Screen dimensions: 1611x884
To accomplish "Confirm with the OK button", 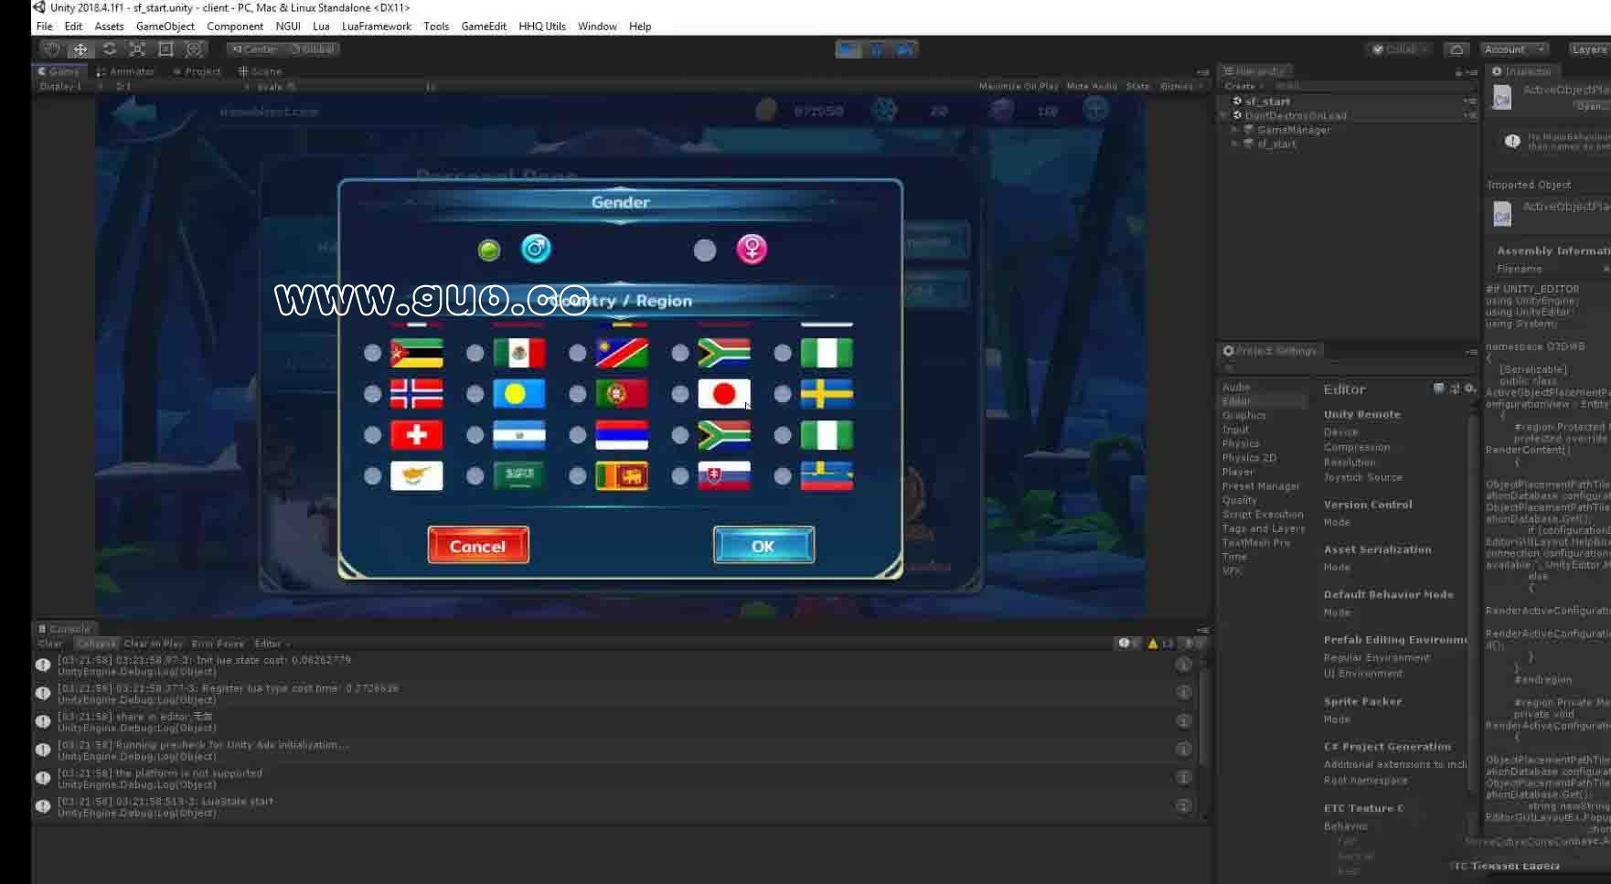I will click(763, 546).
